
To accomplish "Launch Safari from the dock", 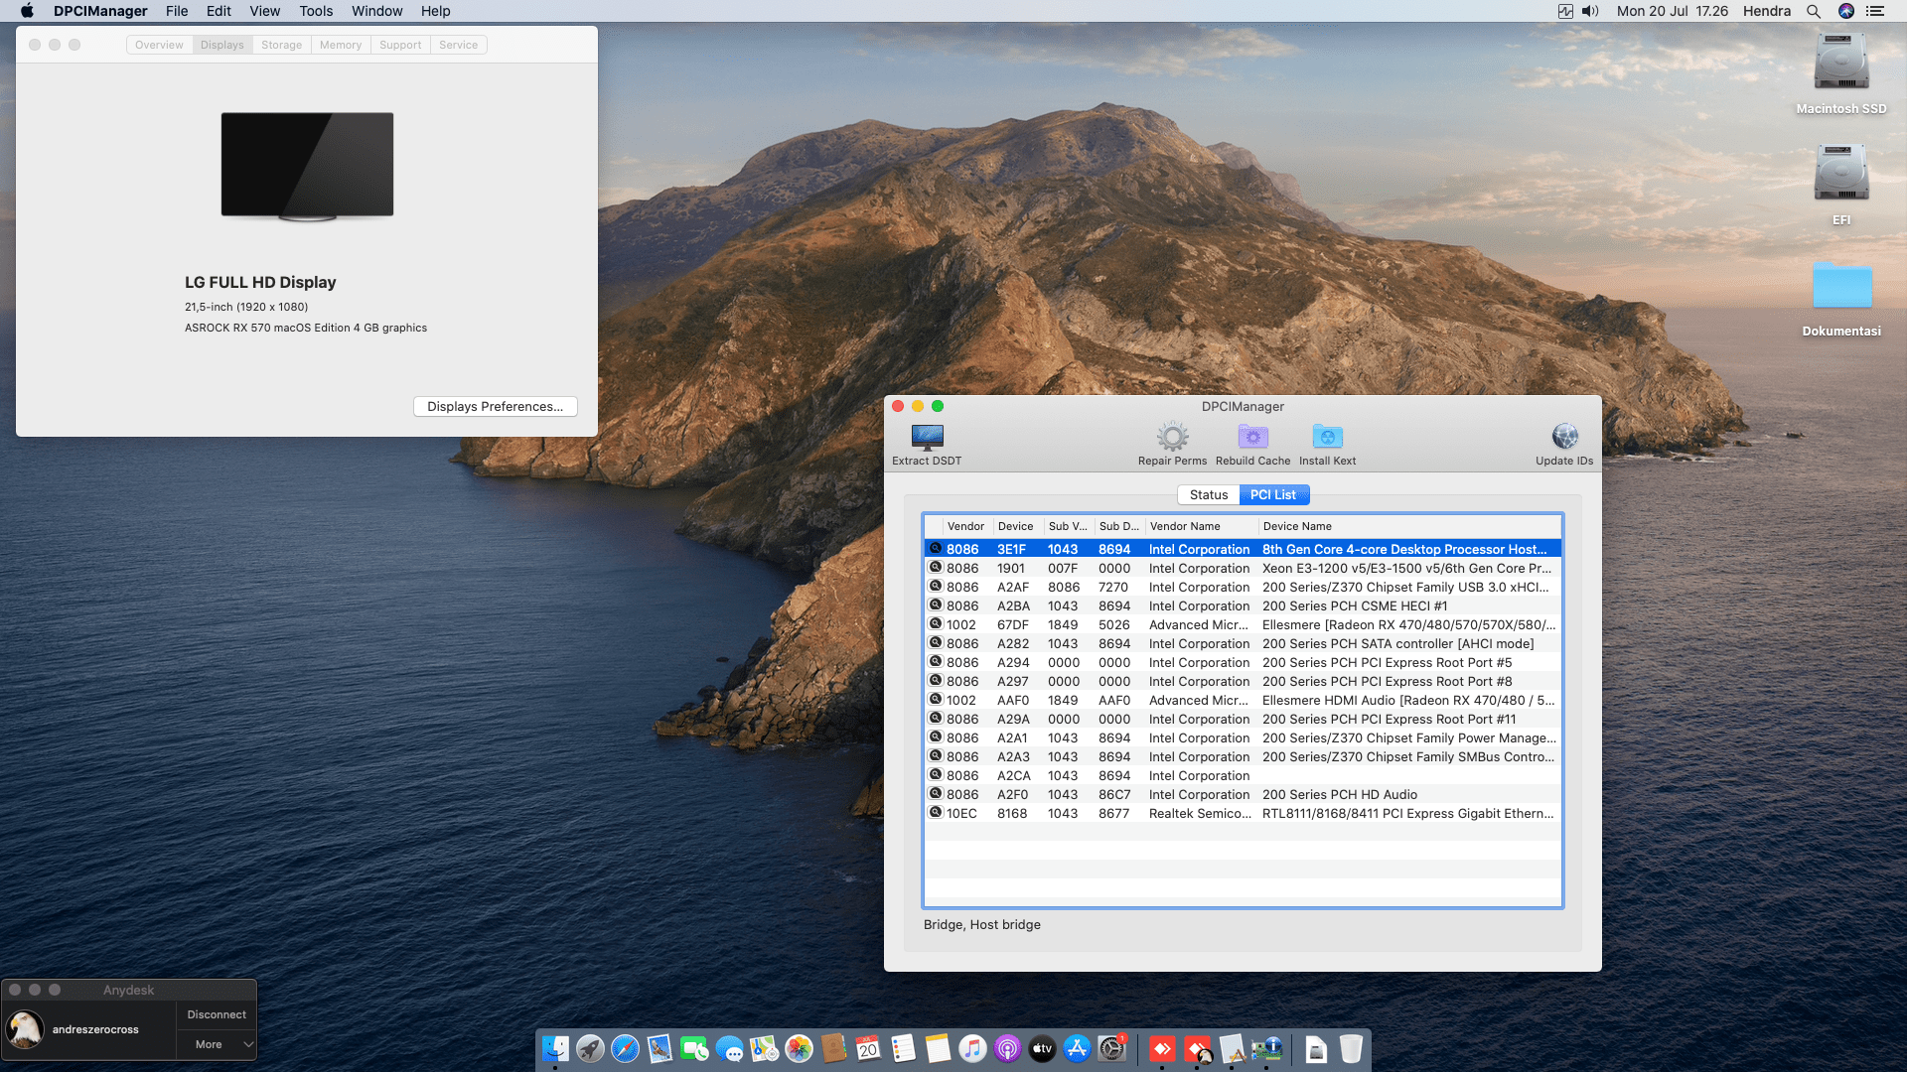I will click(625, 1048).
